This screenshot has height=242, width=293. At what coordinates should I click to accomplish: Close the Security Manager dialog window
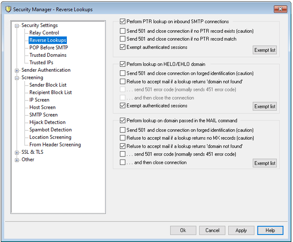tap(280, 9)
